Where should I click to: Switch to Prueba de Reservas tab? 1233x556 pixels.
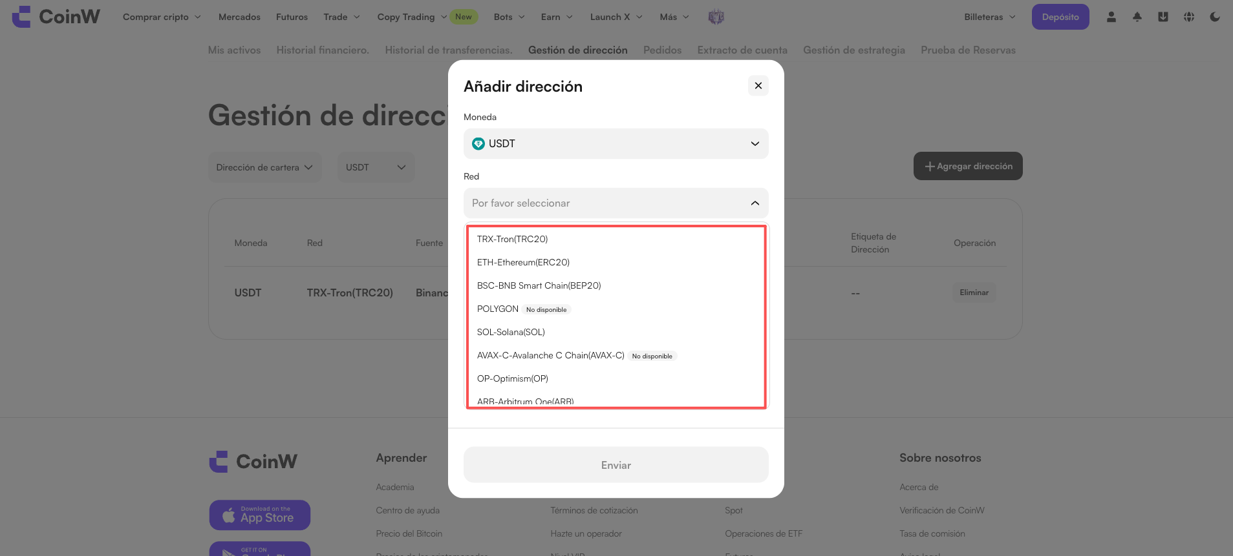coord(968,50)
